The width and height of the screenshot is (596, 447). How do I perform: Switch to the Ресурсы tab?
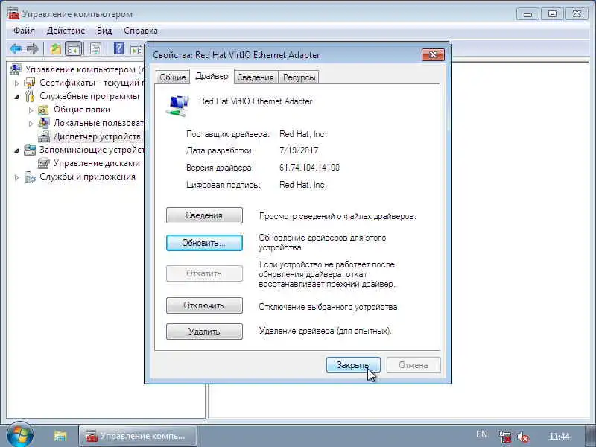tap(299, 77)
